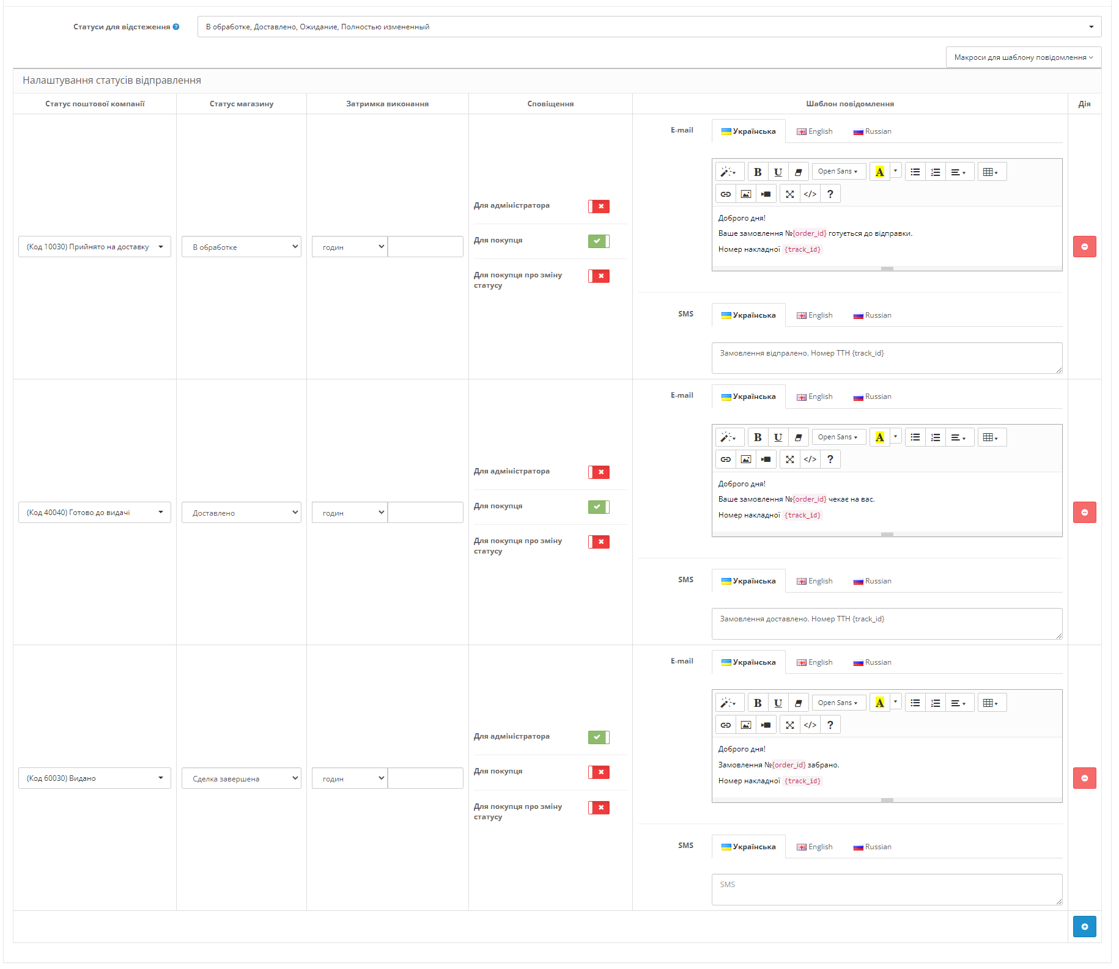Open the shop status dropdown showing Доставлено
Screen dimensions: 1119x969
click(x=242, y=513)
